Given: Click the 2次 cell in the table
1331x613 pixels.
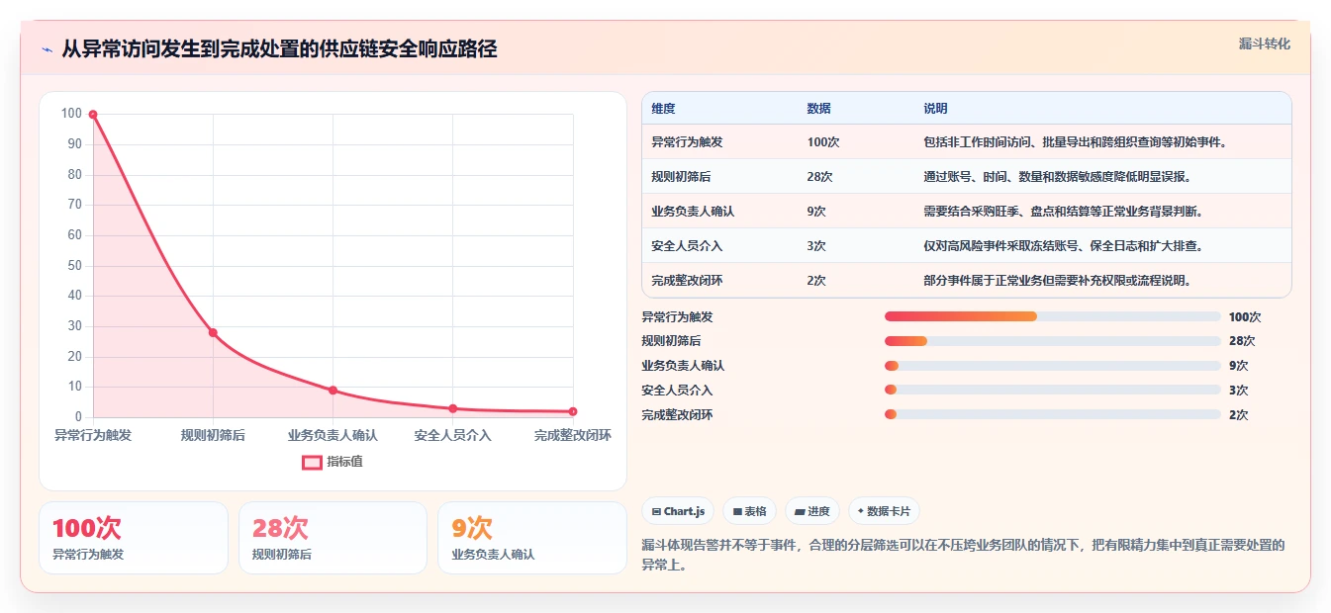Looking at the screenshot, I should [x=817, y=281].
